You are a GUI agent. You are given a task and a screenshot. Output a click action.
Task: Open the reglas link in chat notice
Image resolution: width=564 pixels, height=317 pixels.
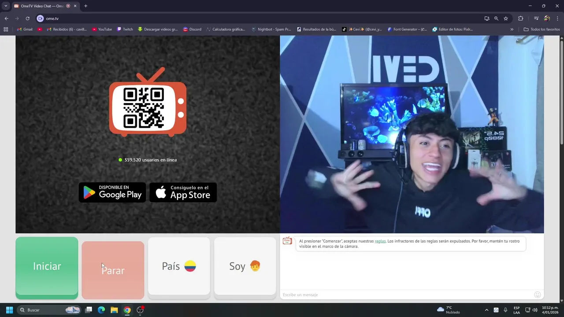point(380,241)
